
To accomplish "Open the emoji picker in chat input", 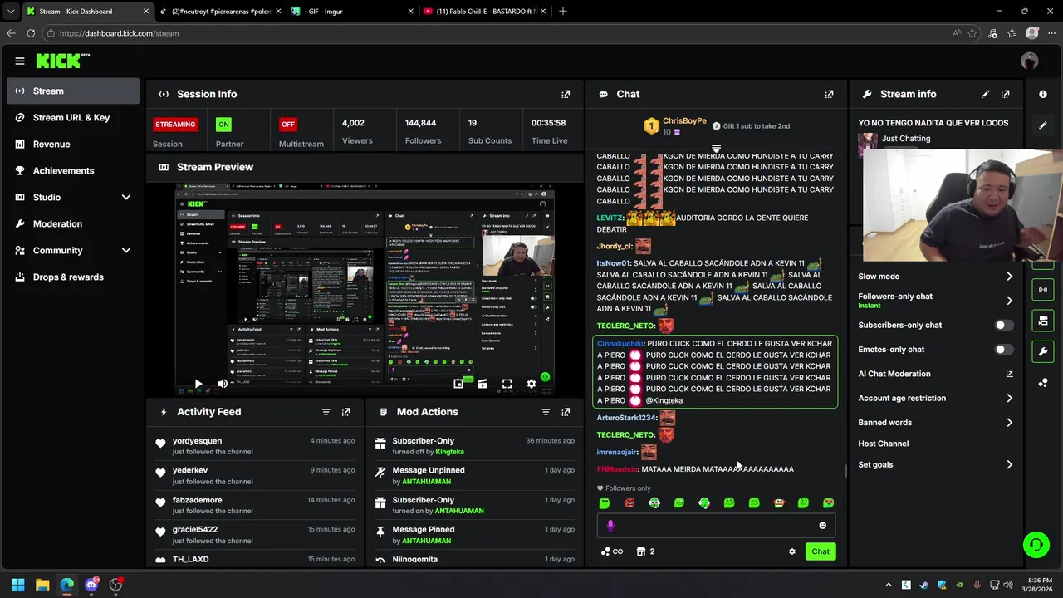I will (x=823, y=525).
